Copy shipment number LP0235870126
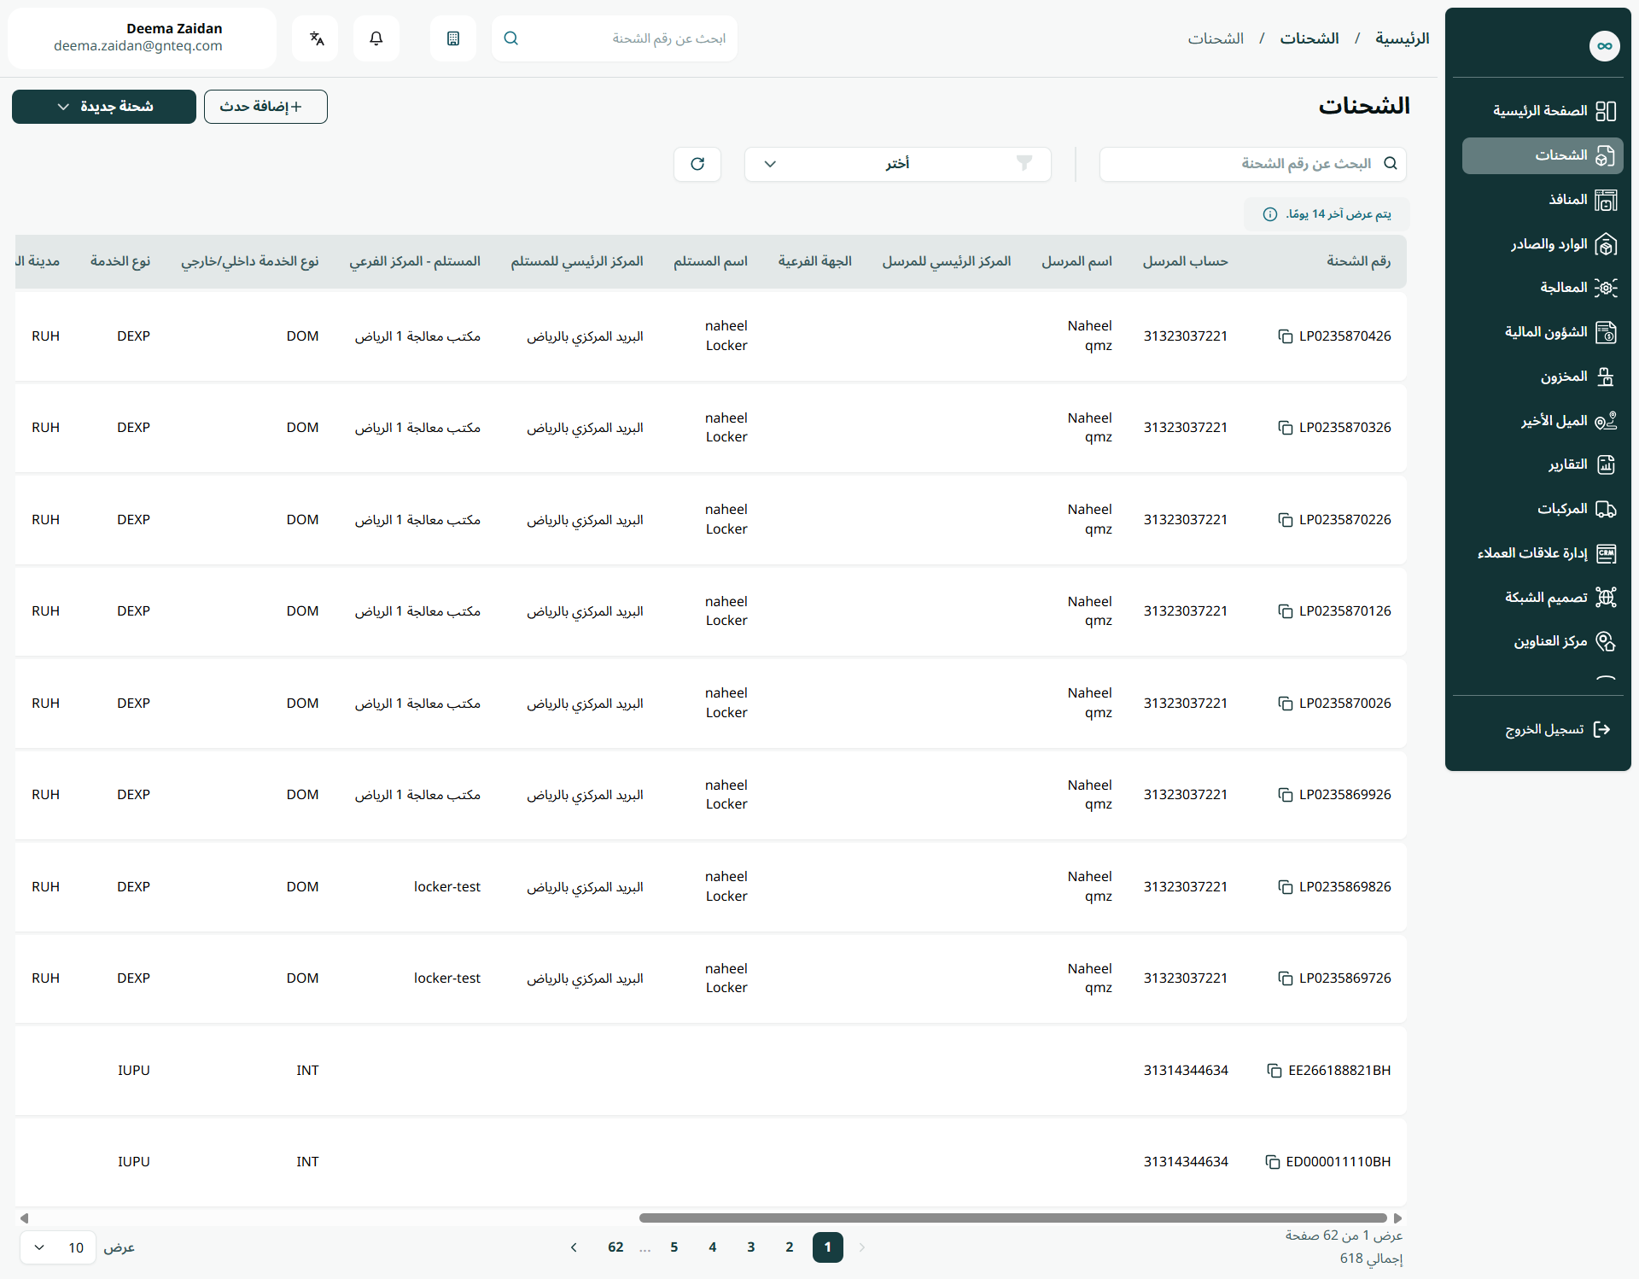1639x1279 pixels. click(x=1285, y=611)
